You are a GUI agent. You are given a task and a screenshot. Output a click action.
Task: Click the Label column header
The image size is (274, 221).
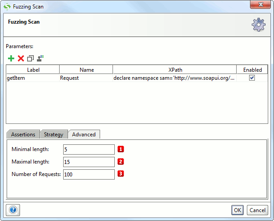coord(33,70)
